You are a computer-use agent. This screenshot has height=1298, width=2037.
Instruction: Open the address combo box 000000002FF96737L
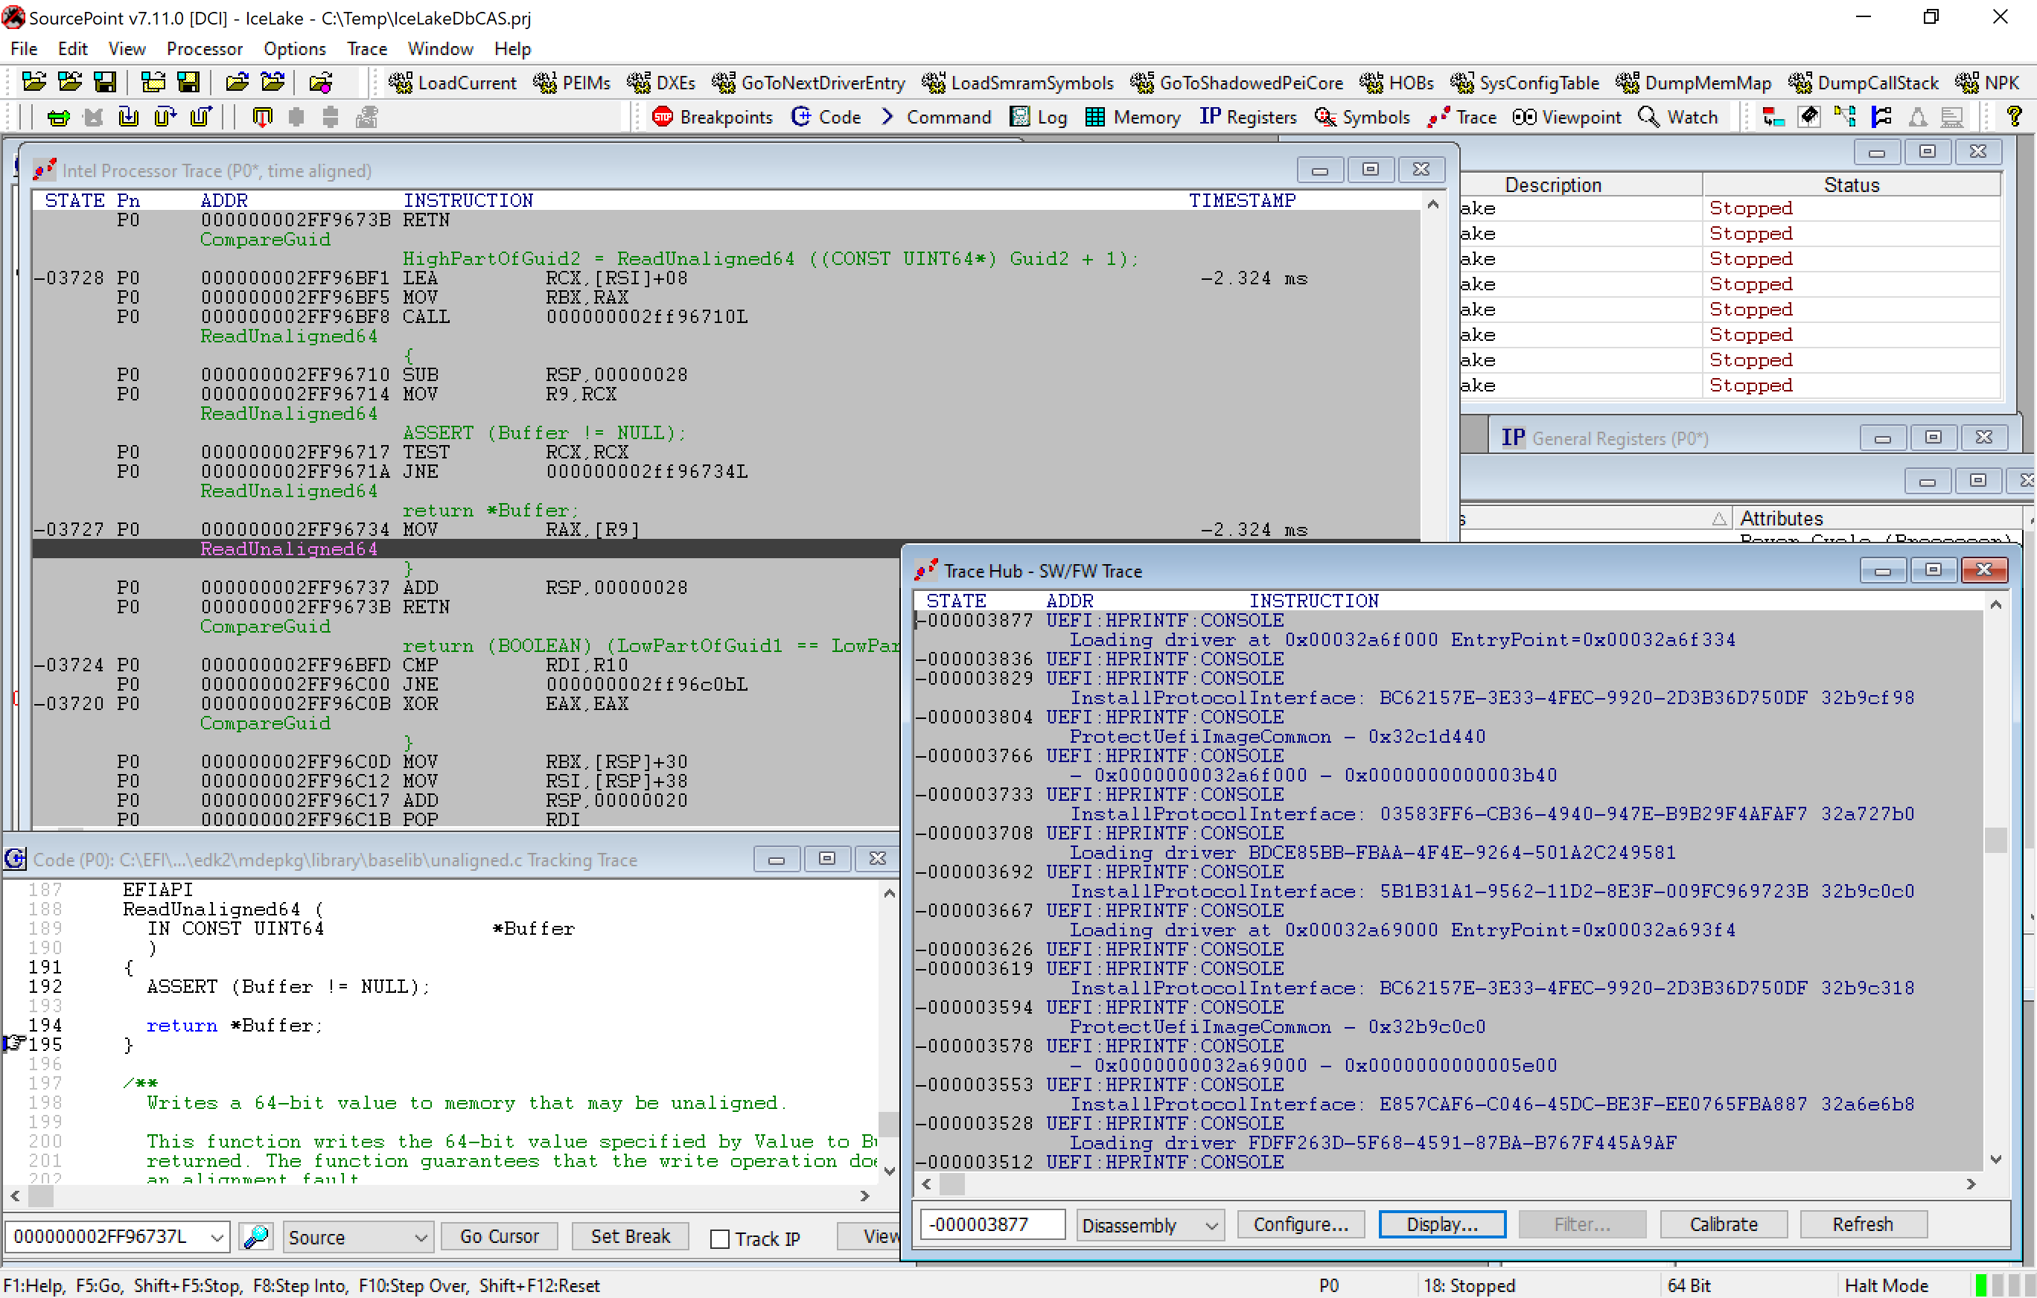click(x=117, y=1237)
